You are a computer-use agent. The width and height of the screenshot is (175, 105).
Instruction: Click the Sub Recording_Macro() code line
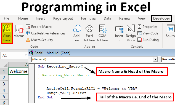click(x=61, y=66)
